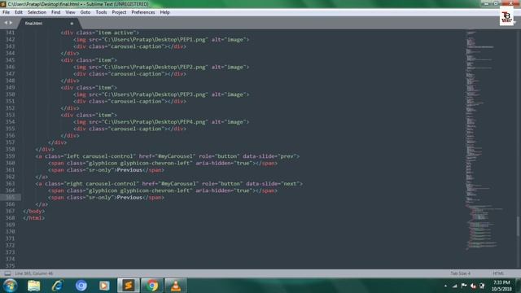Screen dimensions: 521x293
Task: Click carousel-caption div on line 355
Action: coord(130,129)
